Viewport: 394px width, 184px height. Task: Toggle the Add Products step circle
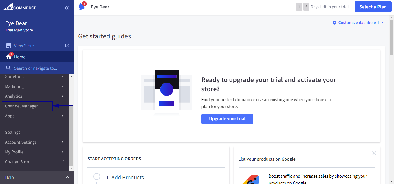click(97, 176)
